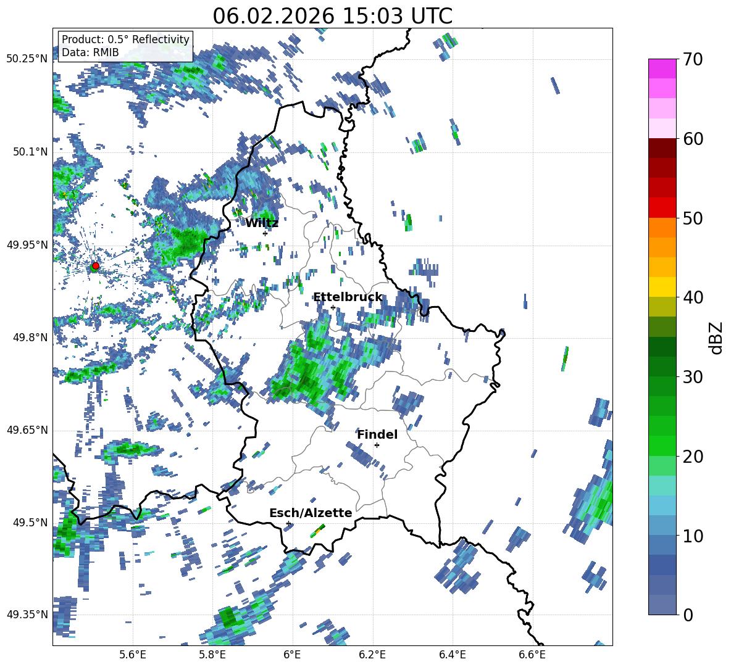Click the Data: RMIB text
Screen dimensions: 731x667
pos(90,52)
